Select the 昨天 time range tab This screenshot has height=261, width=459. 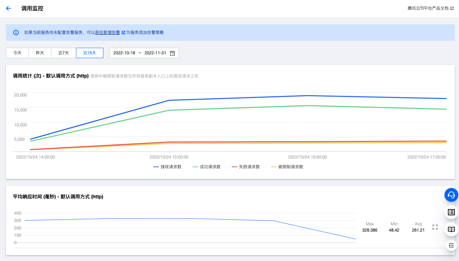tap(40, 53)
